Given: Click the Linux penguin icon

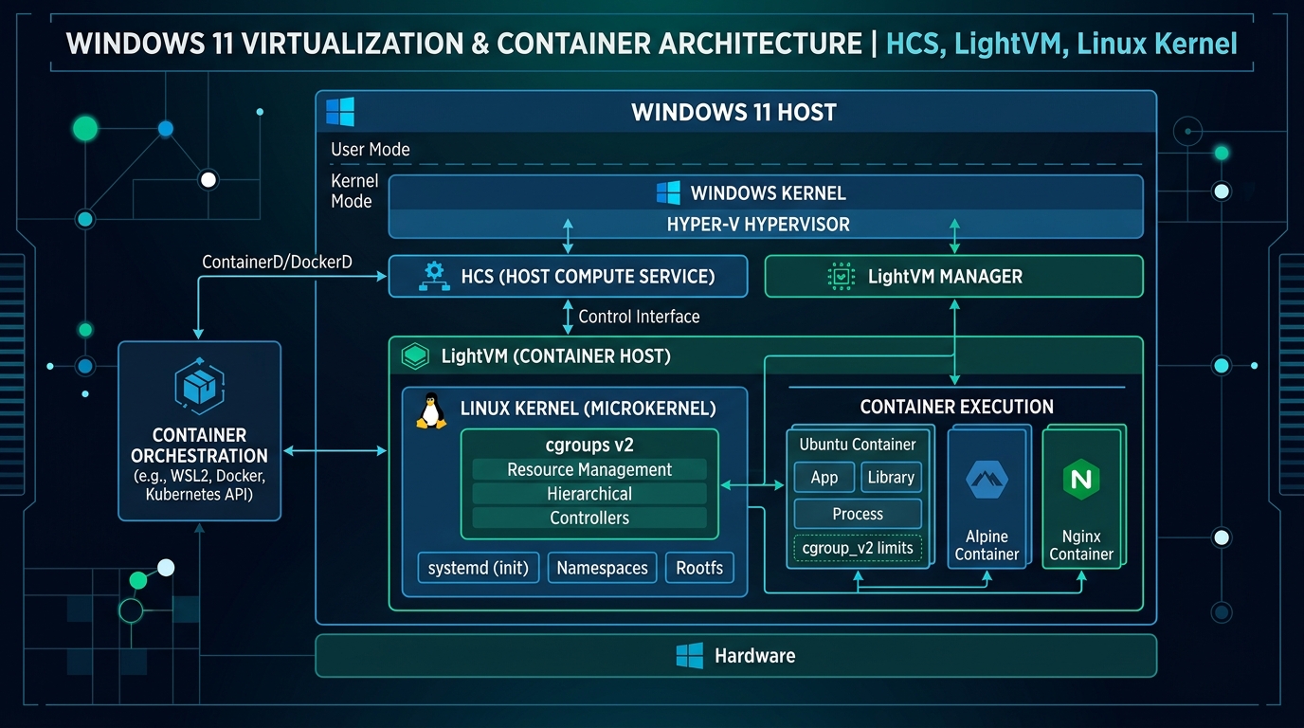Looking at the screenshot, I should tap(431, 410).
